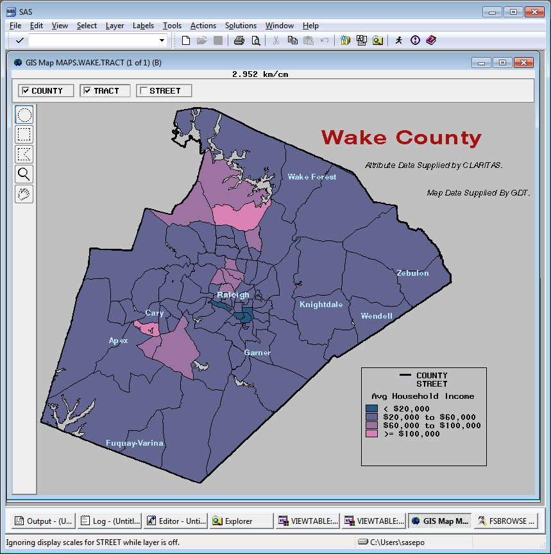Uncheck the COUNTY layer checkbox
Viewport: 551px width, 554px height.
tap(24, 90)
